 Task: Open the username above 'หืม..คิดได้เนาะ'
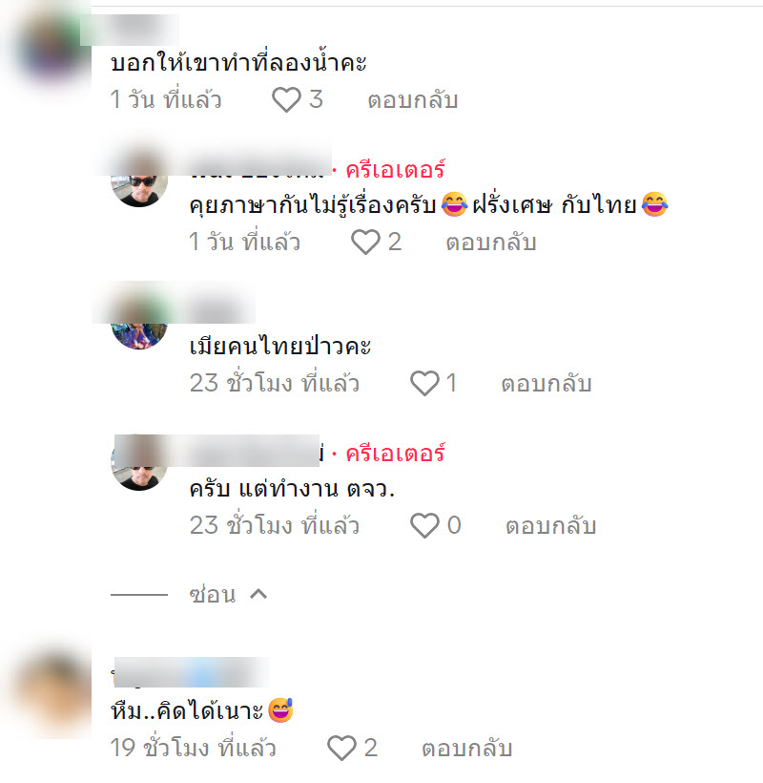pyautogui.click(x=191, y=672)
